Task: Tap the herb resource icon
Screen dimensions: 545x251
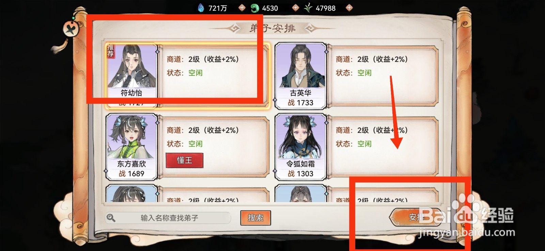Action: coord(308,8)
